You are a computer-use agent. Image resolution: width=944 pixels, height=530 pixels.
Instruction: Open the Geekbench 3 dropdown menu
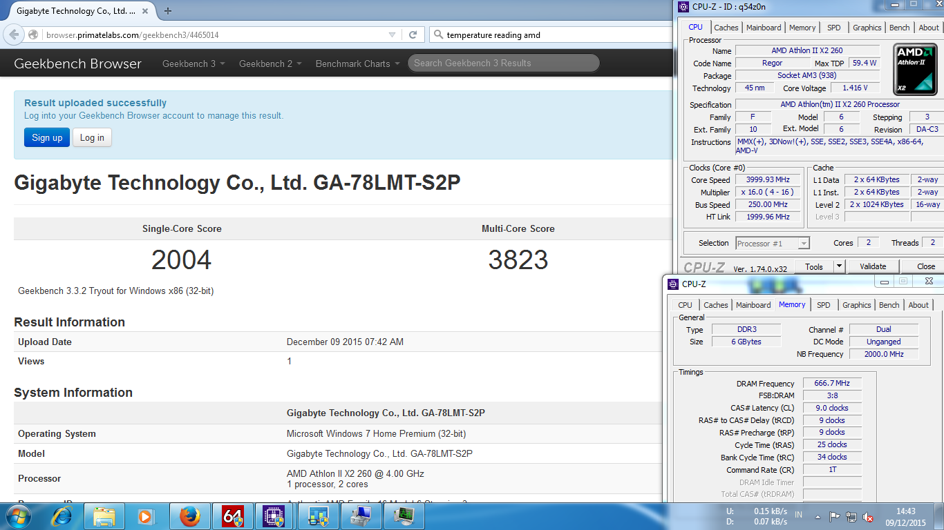tap(193, 63)
